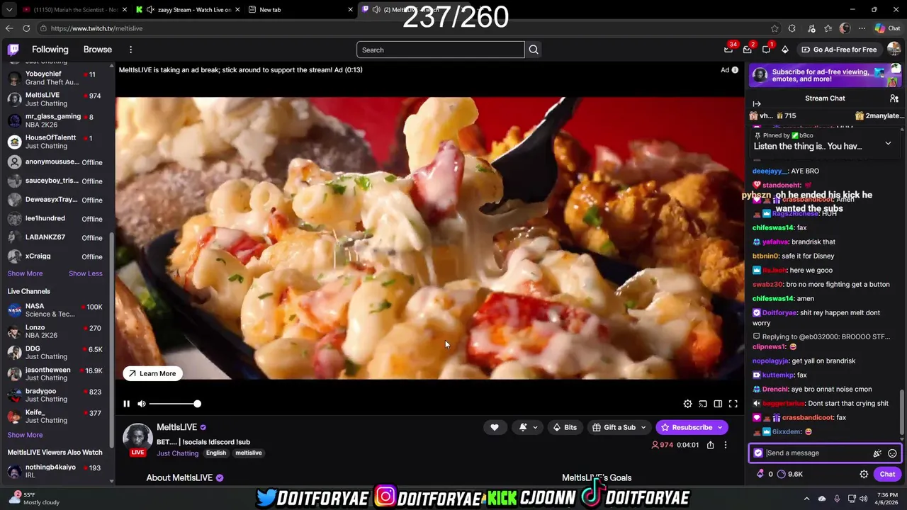Toggle theatre mode on the player
The width and height of the screenshot is (907, 510).
718,404
